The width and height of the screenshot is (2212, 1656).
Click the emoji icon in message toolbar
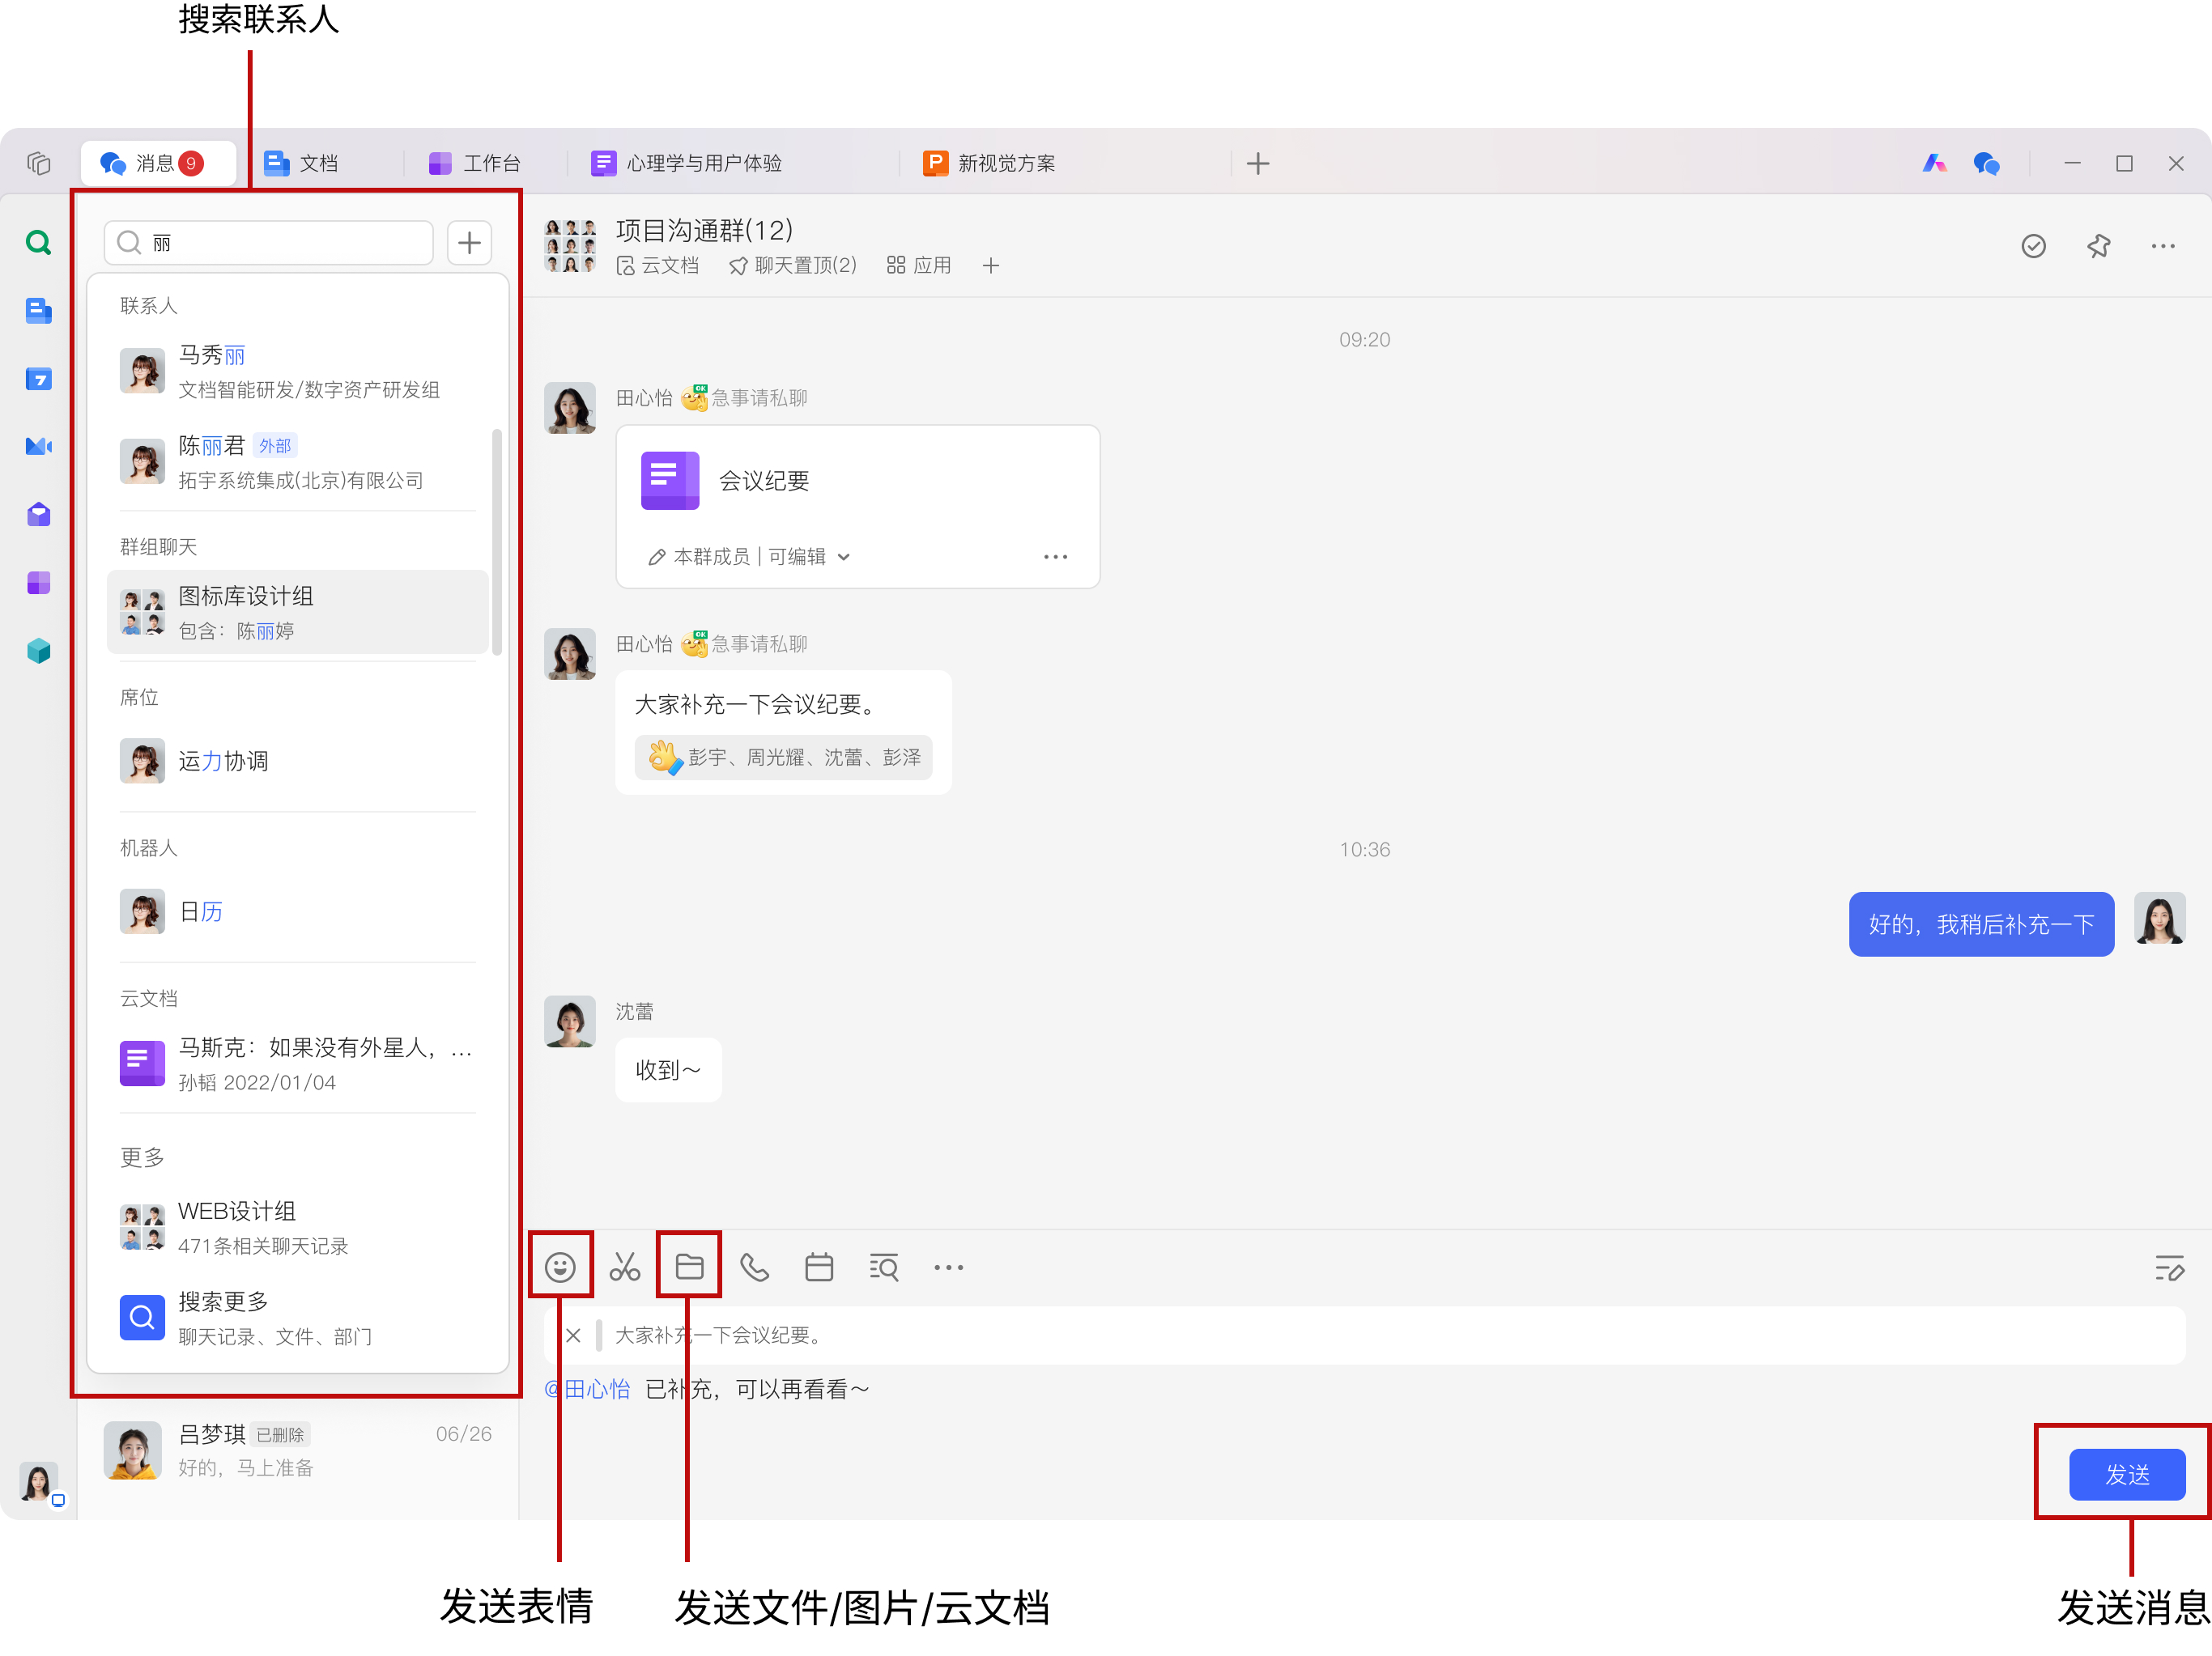click(560, 1267)
